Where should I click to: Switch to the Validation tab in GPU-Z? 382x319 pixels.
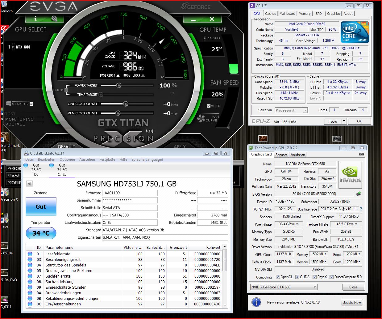pyautogui.click(x=298, y=155)
